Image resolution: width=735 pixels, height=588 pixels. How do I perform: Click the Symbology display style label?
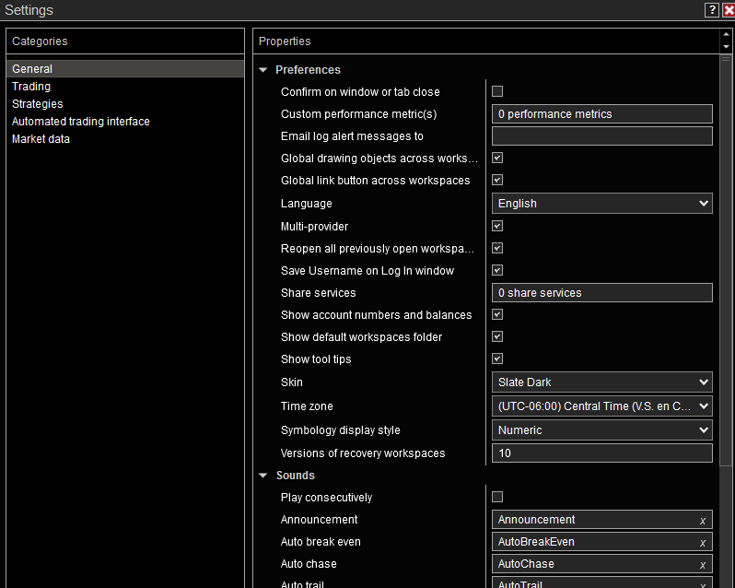coord(340,430)
